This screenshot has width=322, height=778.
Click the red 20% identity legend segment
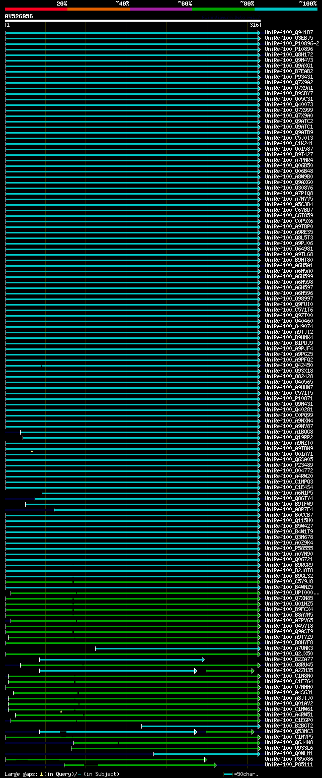pyautogui.click(x=36, y=9)
